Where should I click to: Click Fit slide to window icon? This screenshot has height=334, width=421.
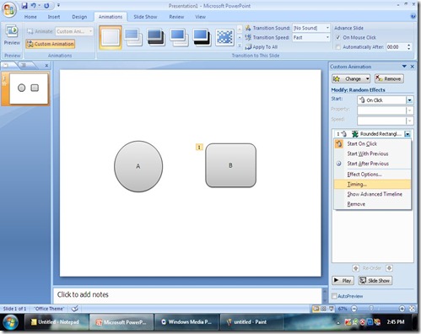412,309
